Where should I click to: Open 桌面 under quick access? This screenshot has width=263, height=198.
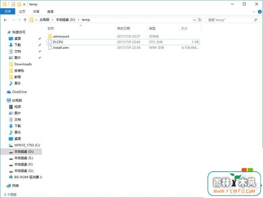point(17,39)
